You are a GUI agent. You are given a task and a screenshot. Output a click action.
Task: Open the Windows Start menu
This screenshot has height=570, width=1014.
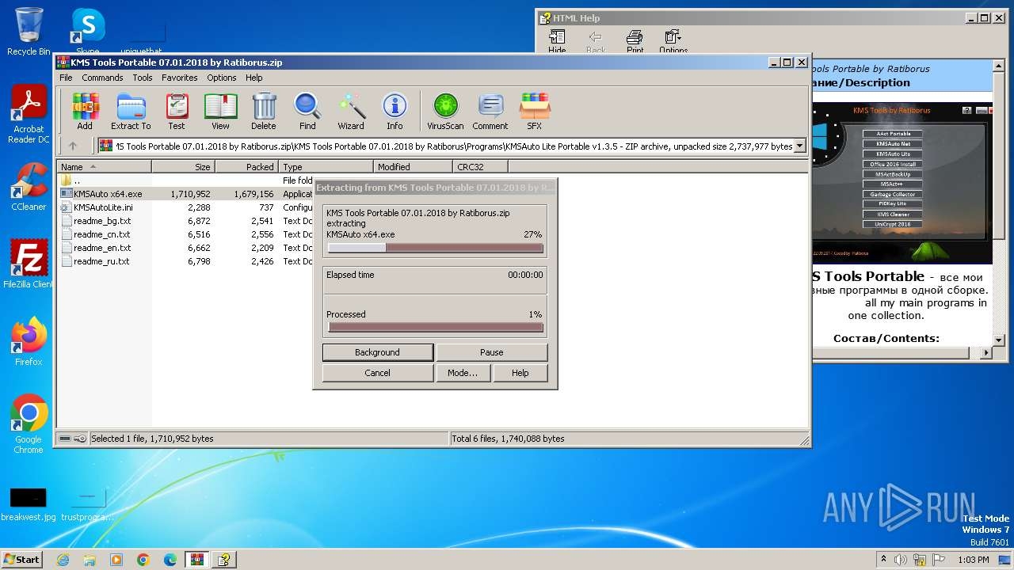(21, 560)
